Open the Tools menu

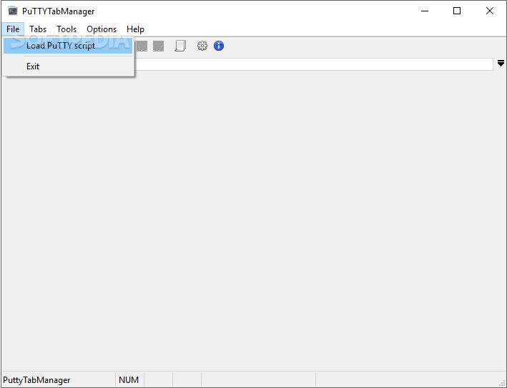point(67,29)
